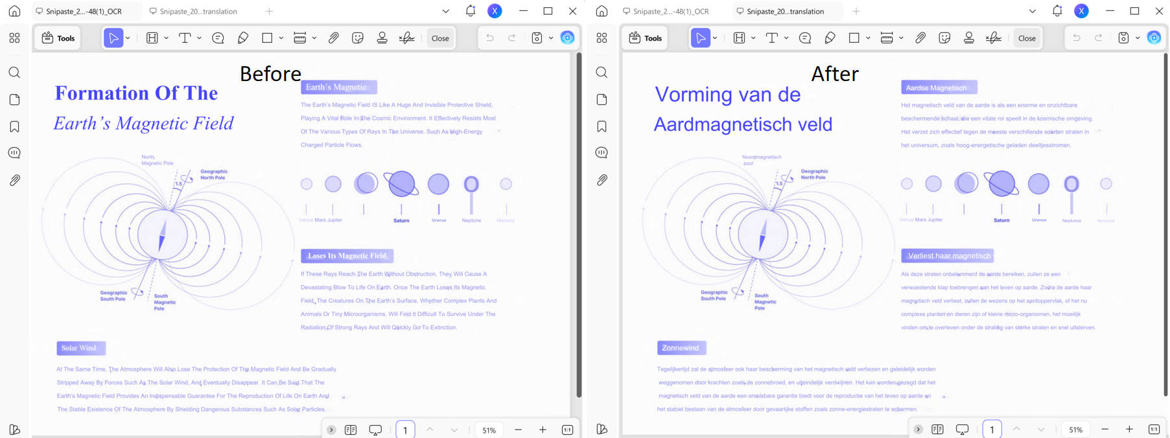Select the cursor tool in right window toolbar
Screen dimensions: 1170x438
tap(701, 38)
